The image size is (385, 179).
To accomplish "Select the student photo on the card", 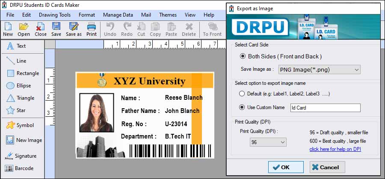I will point(97,113).
